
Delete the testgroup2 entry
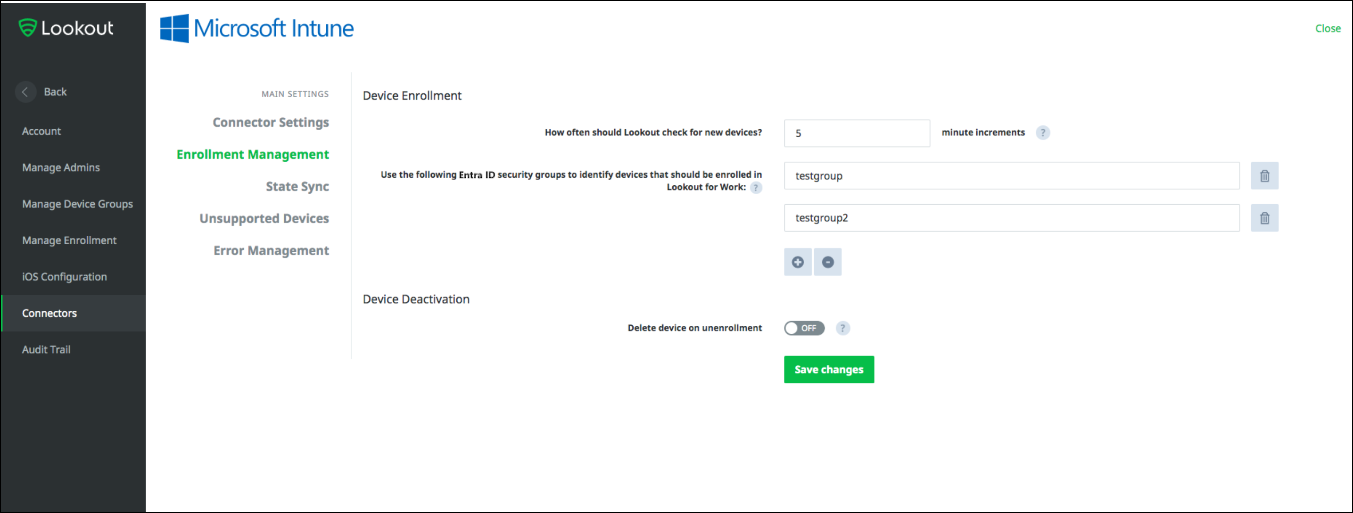point(1263,218)
